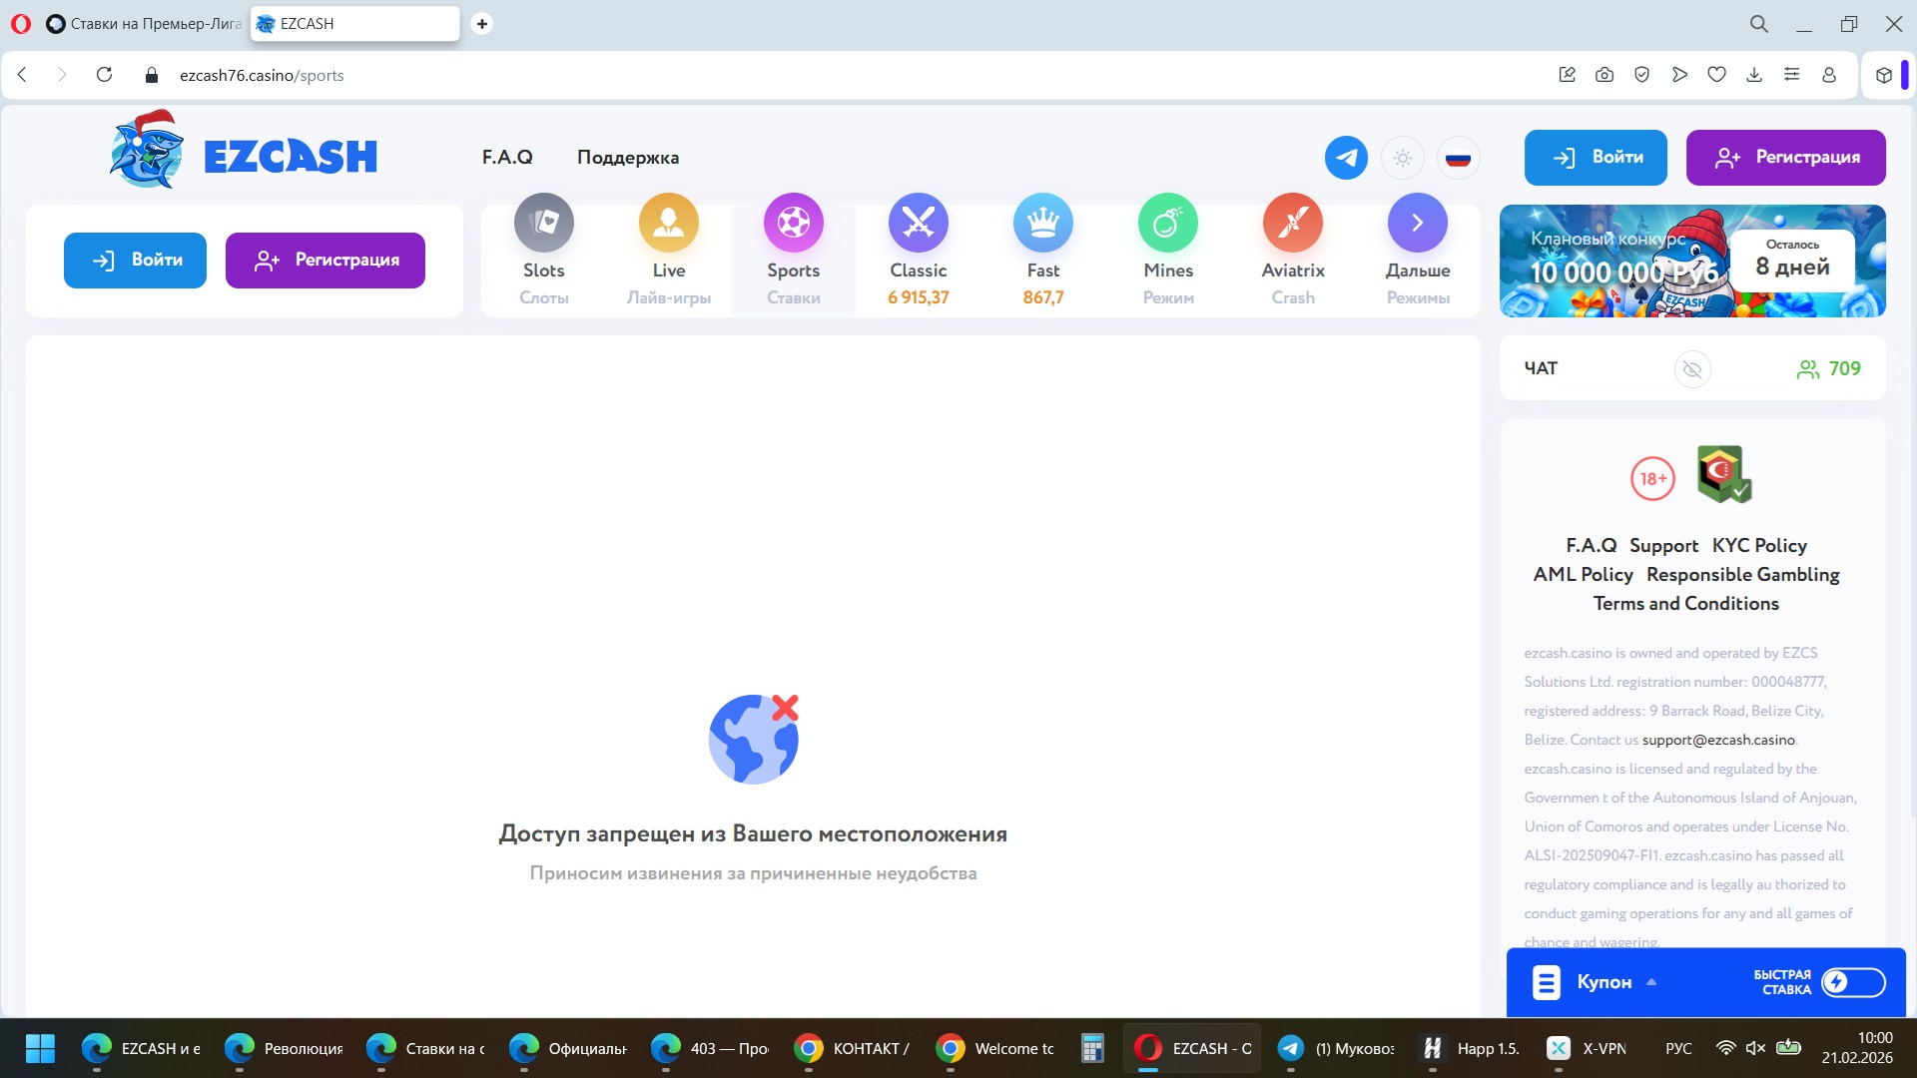
Task: Expand more game modes via Дальше
Action: point(1417,224)
